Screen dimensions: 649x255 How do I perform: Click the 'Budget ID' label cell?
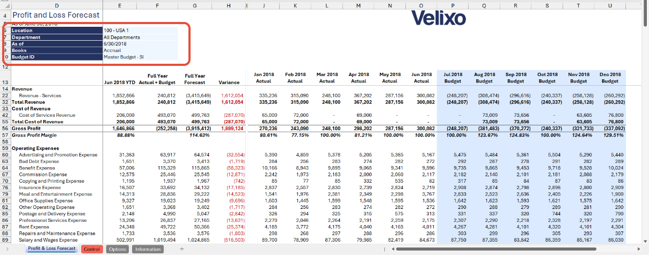coord(56,57)
